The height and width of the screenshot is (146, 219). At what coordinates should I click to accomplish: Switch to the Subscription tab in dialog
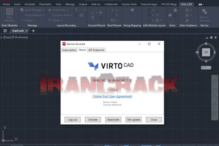coord(69,50)
